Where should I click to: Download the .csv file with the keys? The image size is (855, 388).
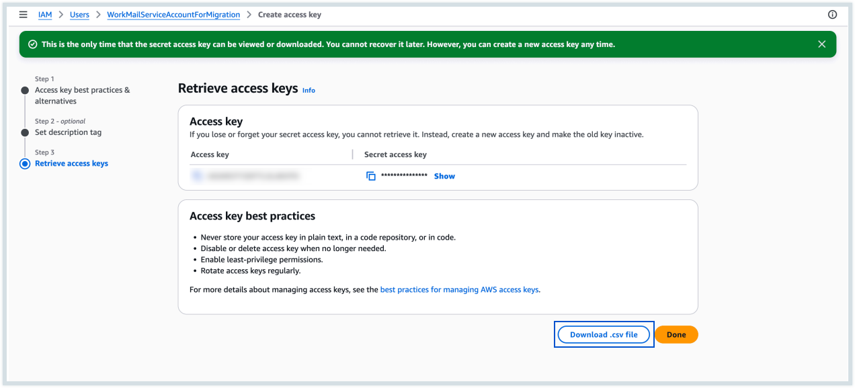[604, 334]
